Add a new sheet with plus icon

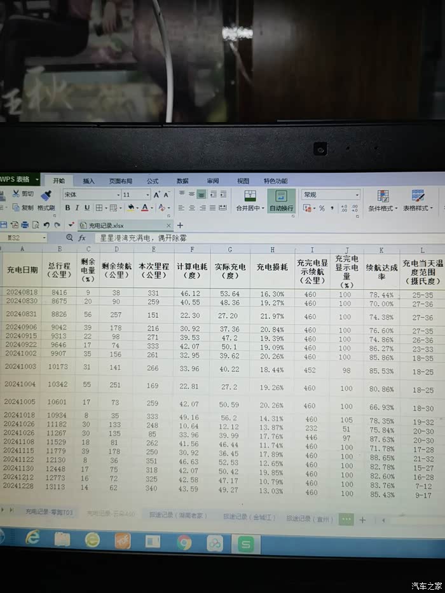362,519
